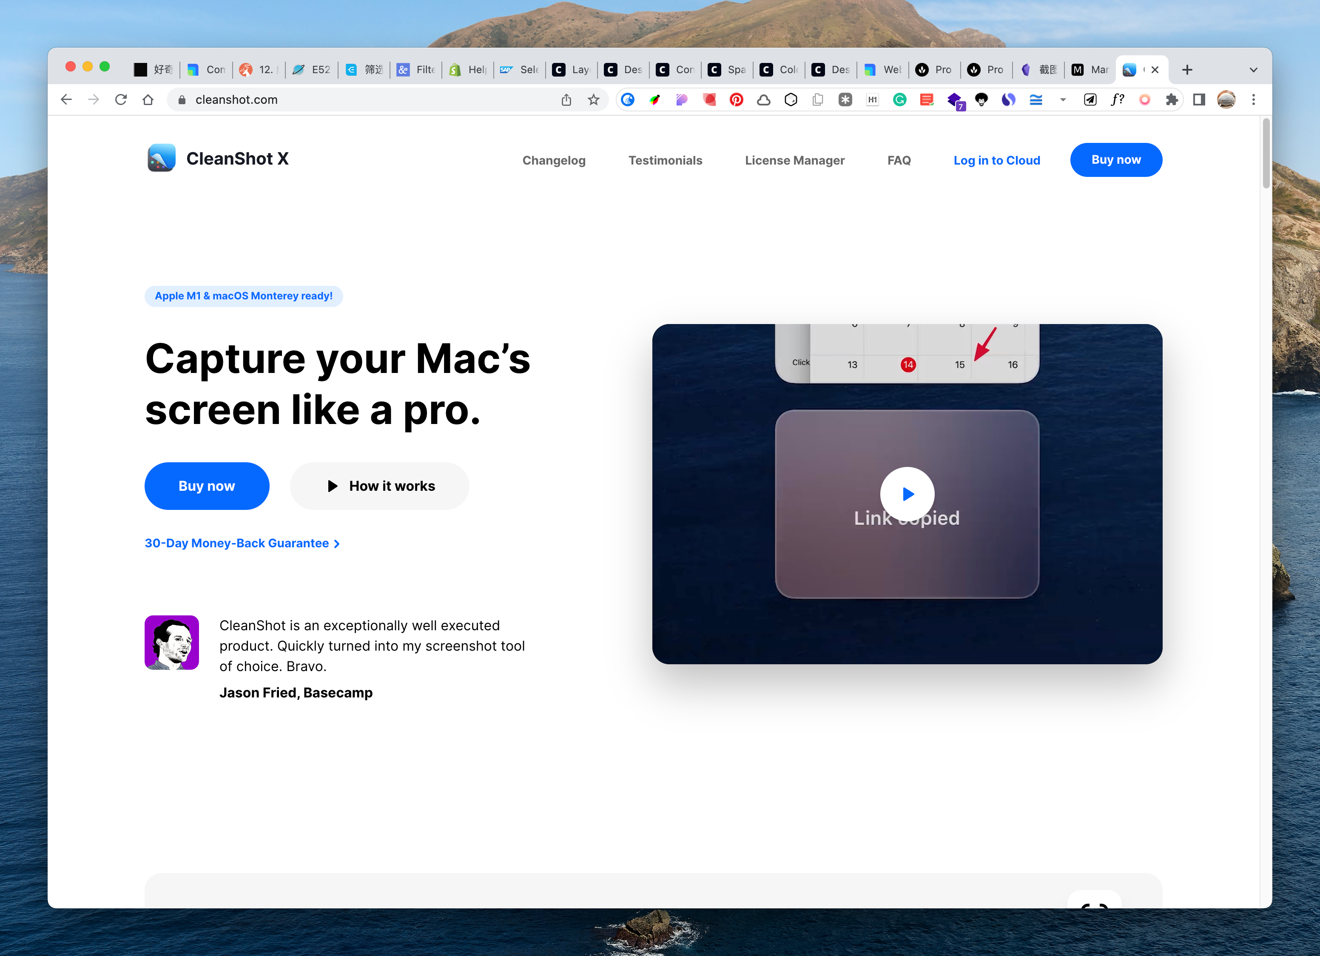The width and height of the screenshot is (1320, 956).
Task: Click the H1 headings extension icon
Action: [872, 100]
